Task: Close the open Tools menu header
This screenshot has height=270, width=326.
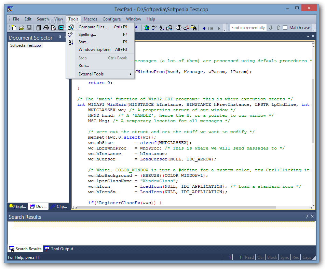Action: [73, 19]
